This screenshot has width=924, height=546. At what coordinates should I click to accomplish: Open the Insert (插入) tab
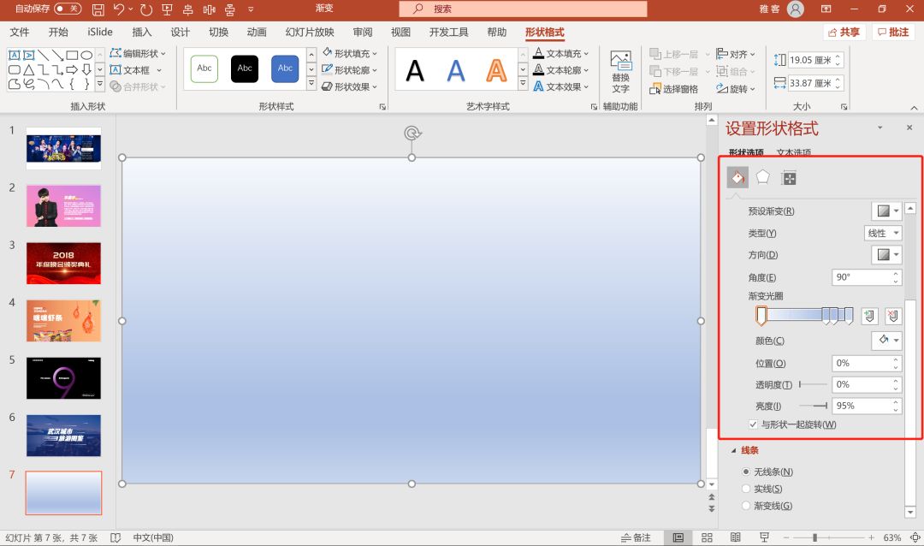[x=141, y=32]
